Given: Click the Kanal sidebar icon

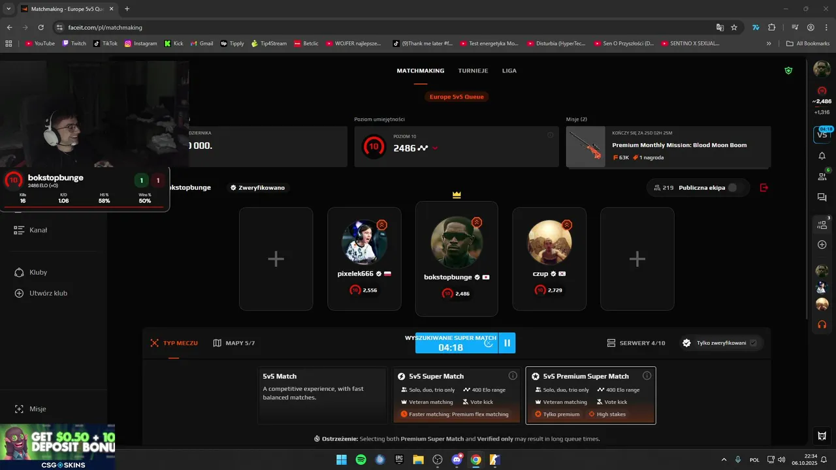Looking at the screenshot, I should (19, 230).
